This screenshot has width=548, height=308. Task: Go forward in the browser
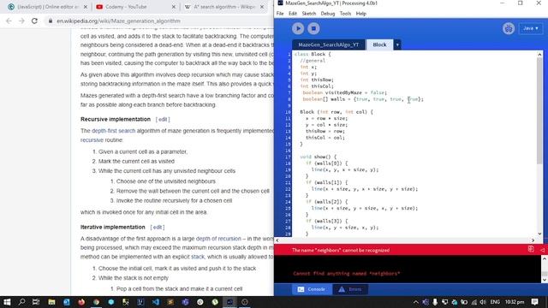click(x=21, y=21)
